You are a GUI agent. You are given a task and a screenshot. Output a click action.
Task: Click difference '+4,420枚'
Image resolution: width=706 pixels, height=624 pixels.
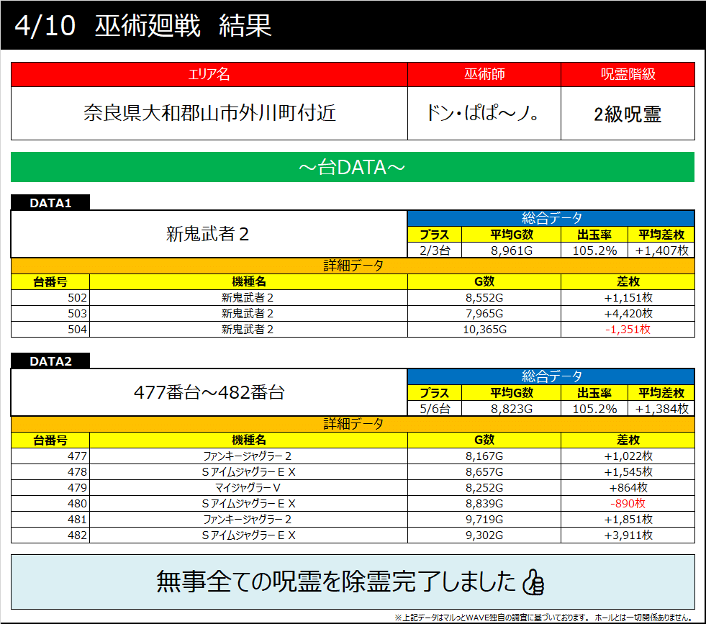[x=628, y=313]
